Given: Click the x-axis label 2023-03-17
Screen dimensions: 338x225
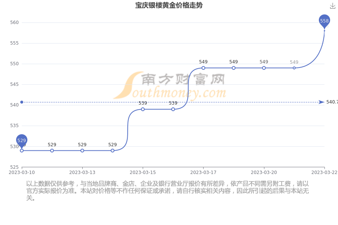Looking at the screenshot, I should click(203, 172).
